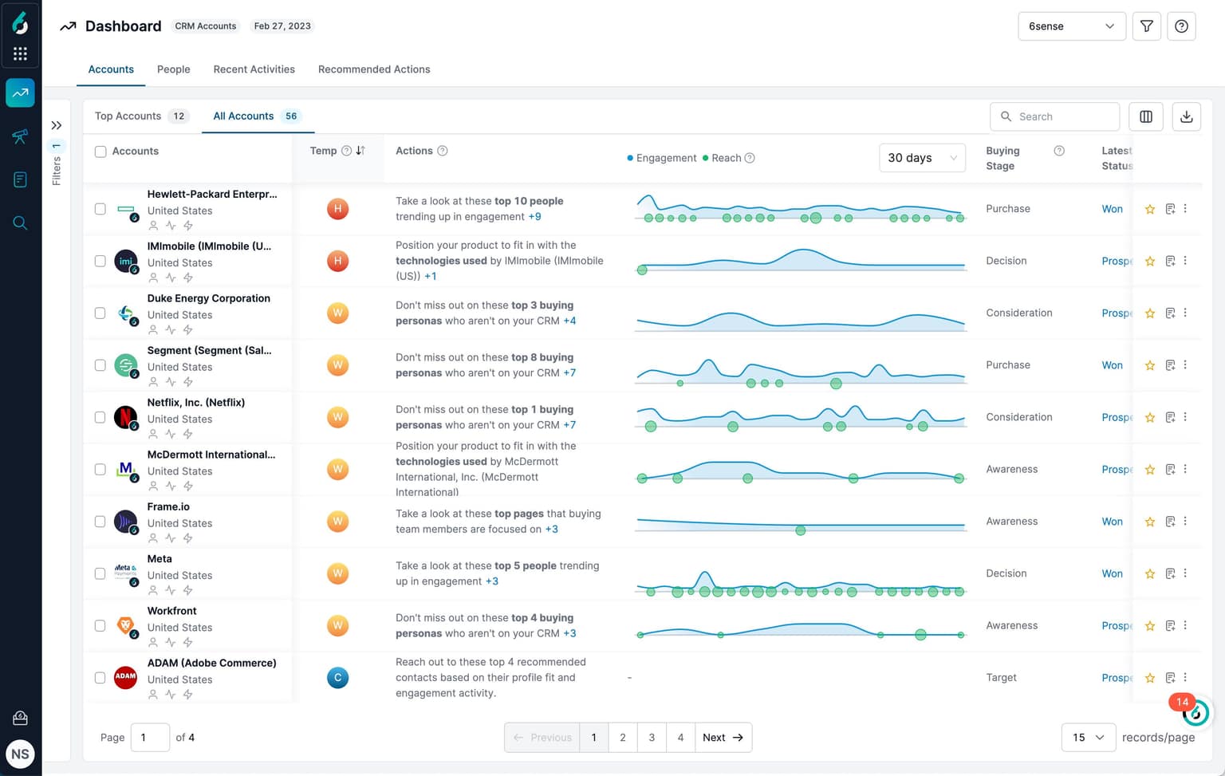Viewport: 1225px width, 776px height.
Task: Click the activity icon under Segment account
Action: 171,382
